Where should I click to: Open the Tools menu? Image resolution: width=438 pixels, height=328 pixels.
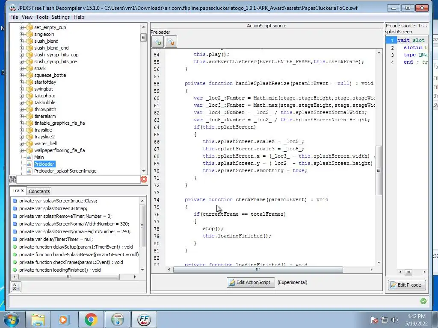(x=42, y=17)
